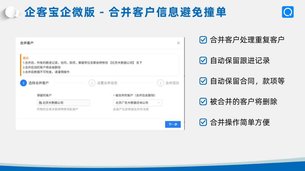Click the 合并客户 dialog title

[x=27, y=43]
